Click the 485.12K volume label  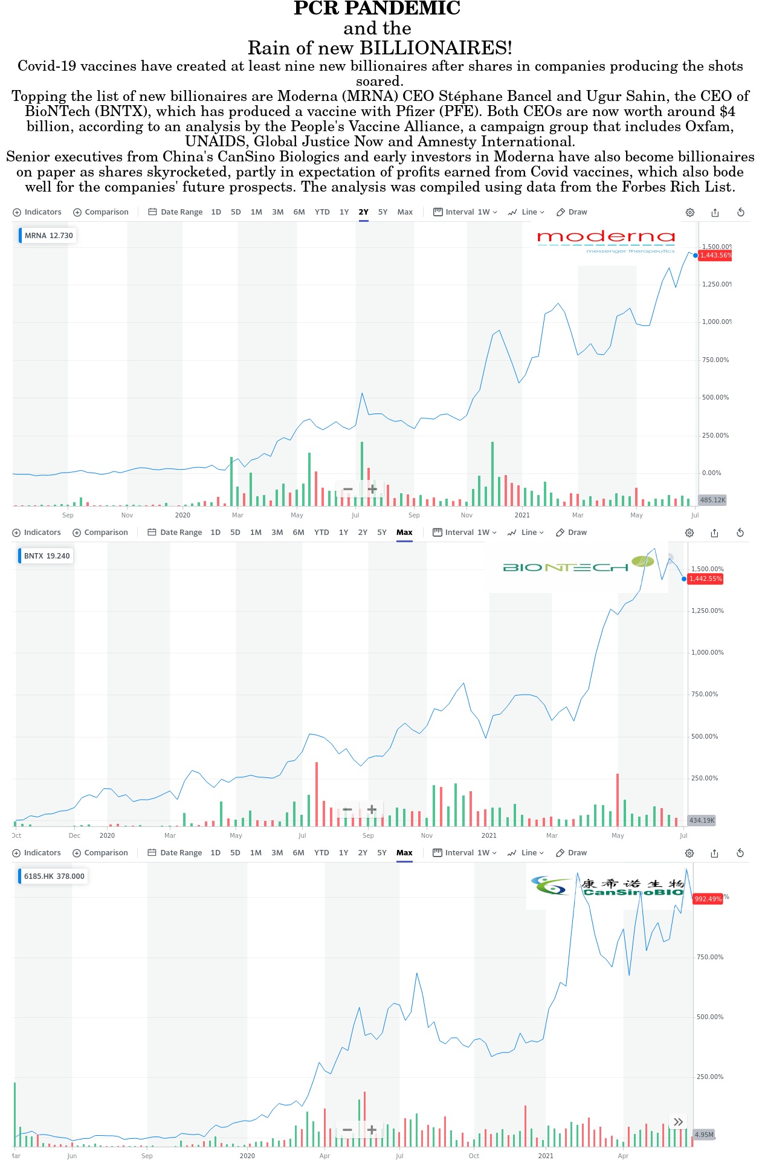tap(712, 501)
